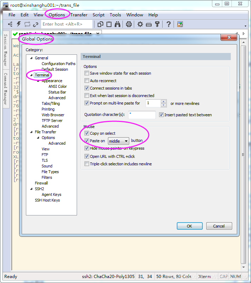
Task: Open the Connect dialog icon in toolbar
Action: 10,24
